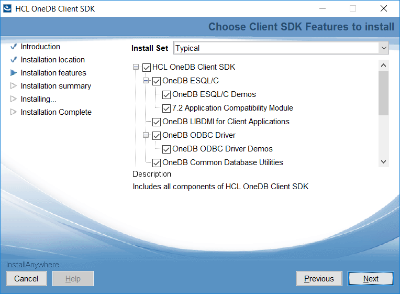Select the Installation summary step

(x=55, y=86)
